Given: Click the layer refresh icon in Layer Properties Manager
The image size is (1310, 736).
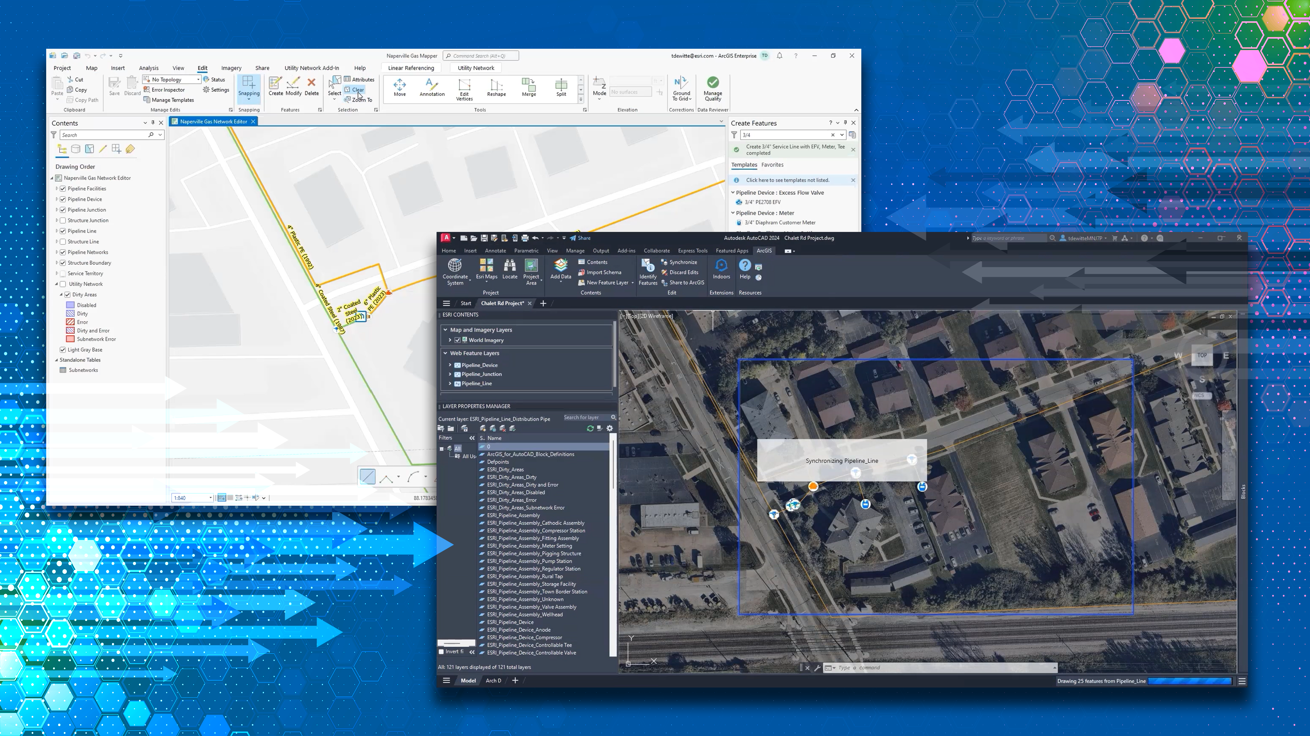Looking at the screenshot, I should pos(590,428).
